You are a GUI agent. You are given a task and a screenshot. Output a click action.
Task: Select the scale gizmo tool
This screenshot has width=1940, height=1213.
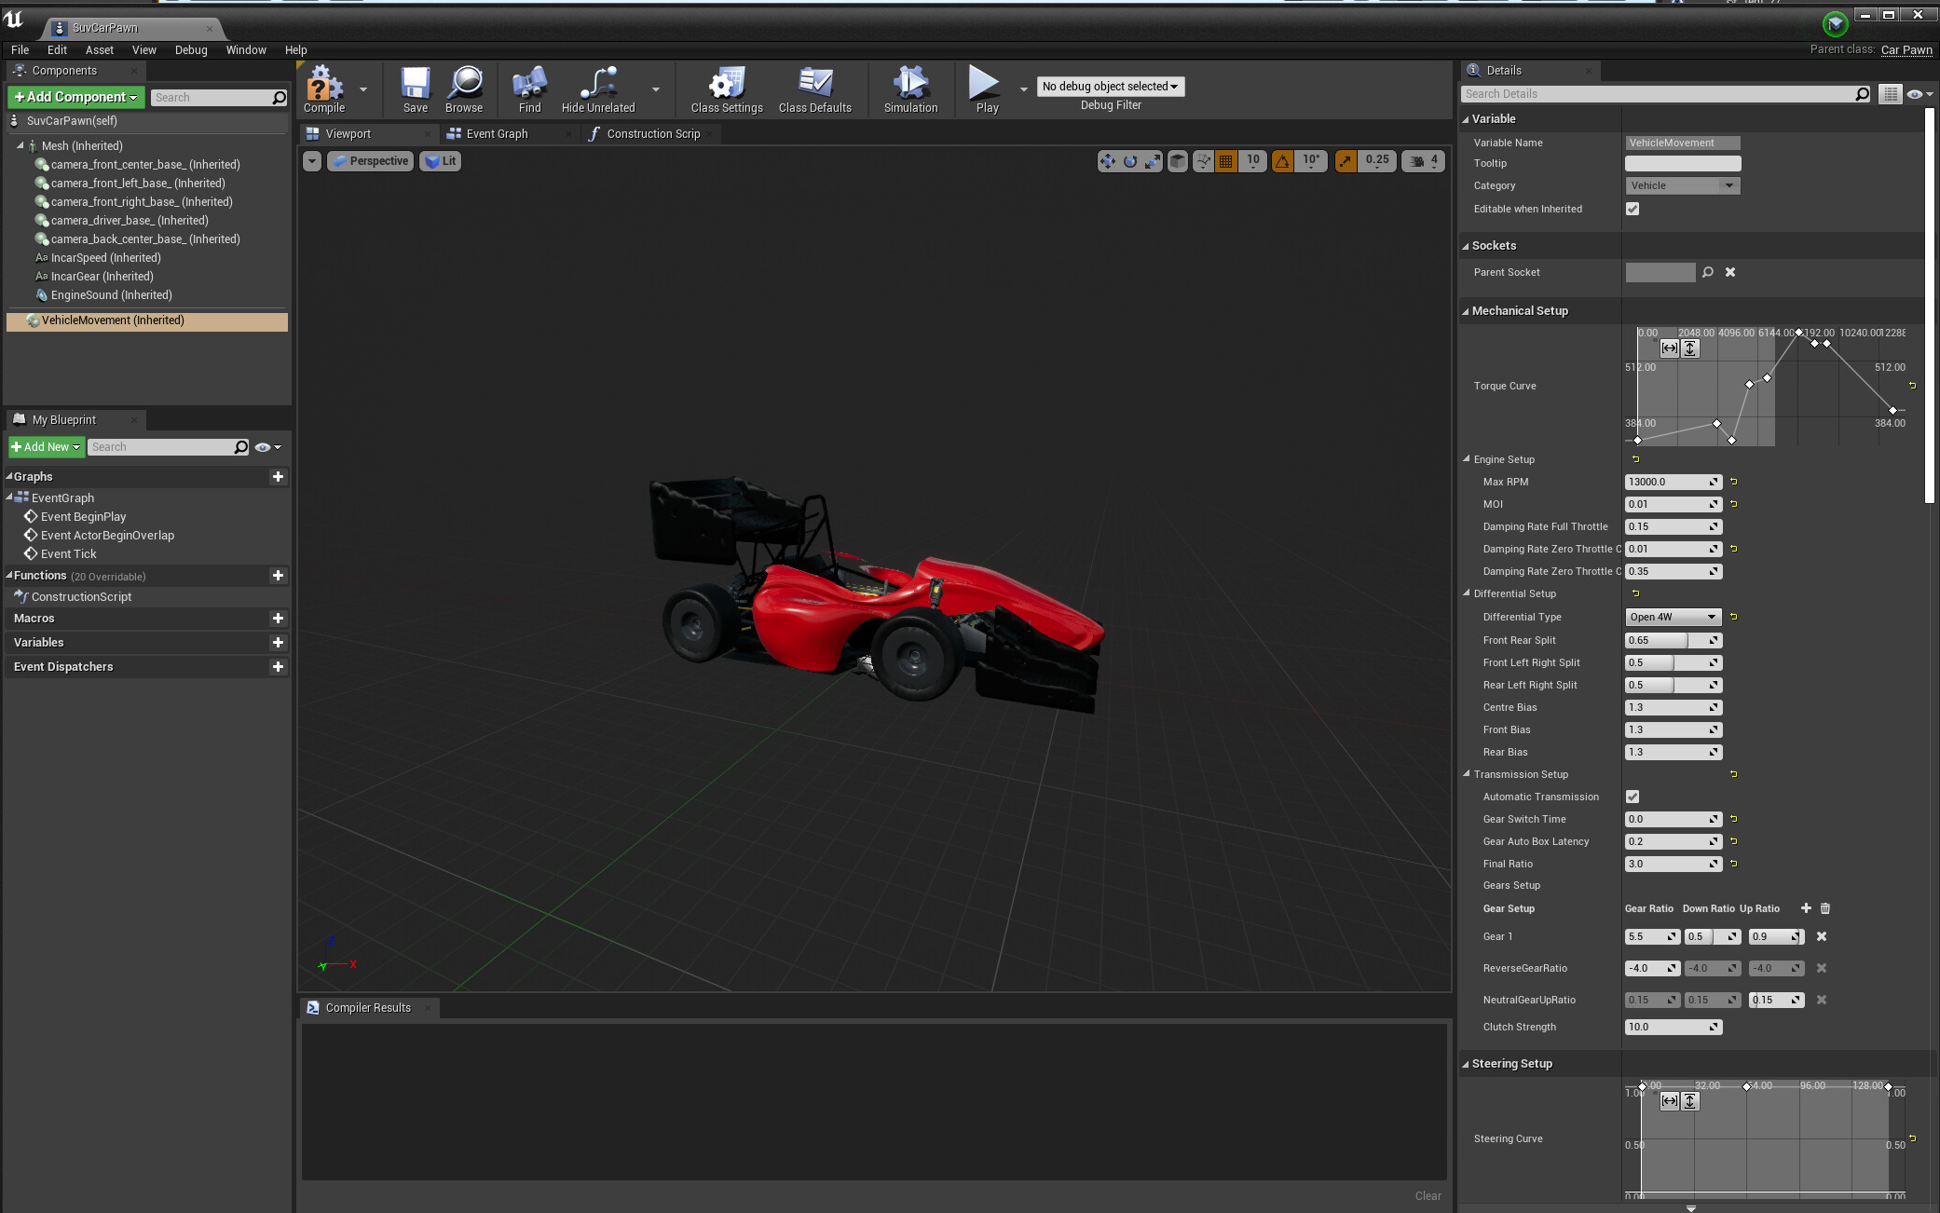pyautogui.click(x=1154, y=161)
